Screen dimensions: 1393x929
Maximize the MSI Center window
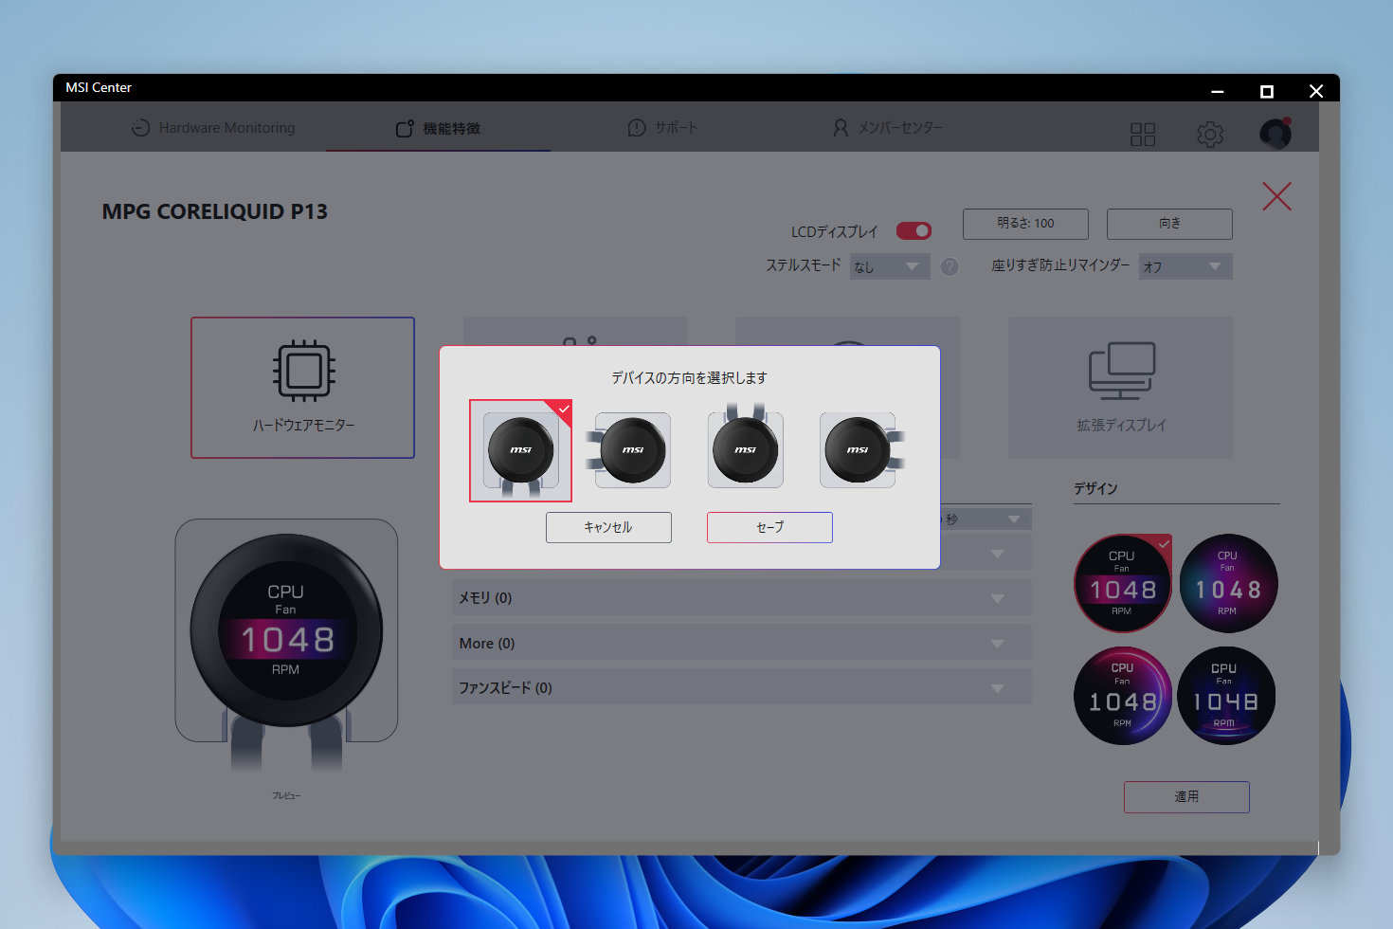[x=1267, y=91]
